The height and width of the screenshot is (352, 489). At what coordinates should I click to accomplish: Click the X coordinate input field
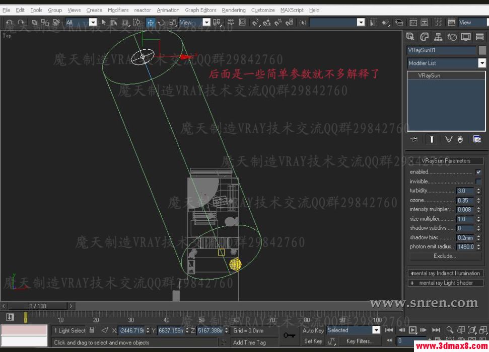(132, 330)
